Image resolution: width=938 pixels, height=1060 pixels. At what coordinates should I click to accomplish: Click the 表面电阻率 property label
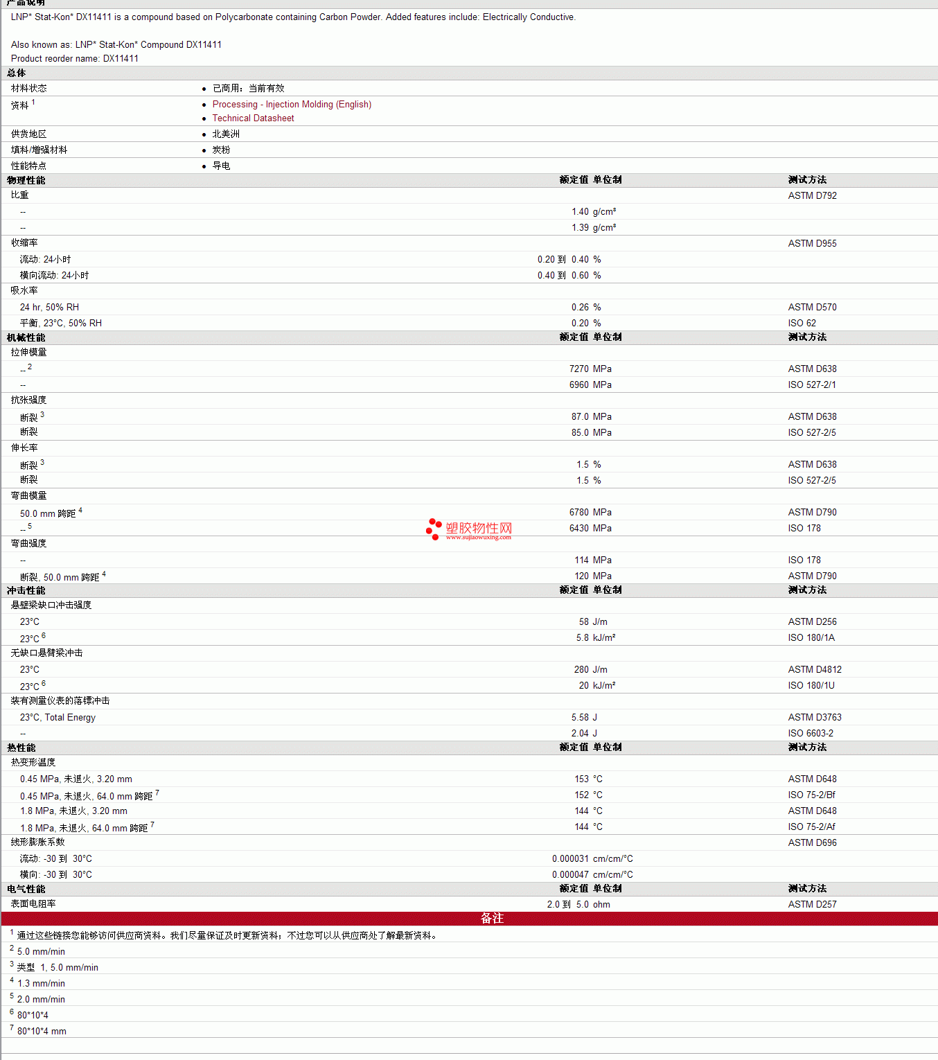(33, 904)
